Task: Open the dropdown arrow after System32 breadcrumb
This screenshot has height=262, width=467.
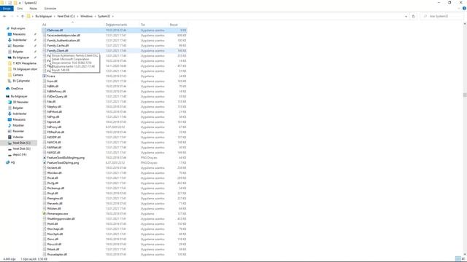Action: (113, 16)
